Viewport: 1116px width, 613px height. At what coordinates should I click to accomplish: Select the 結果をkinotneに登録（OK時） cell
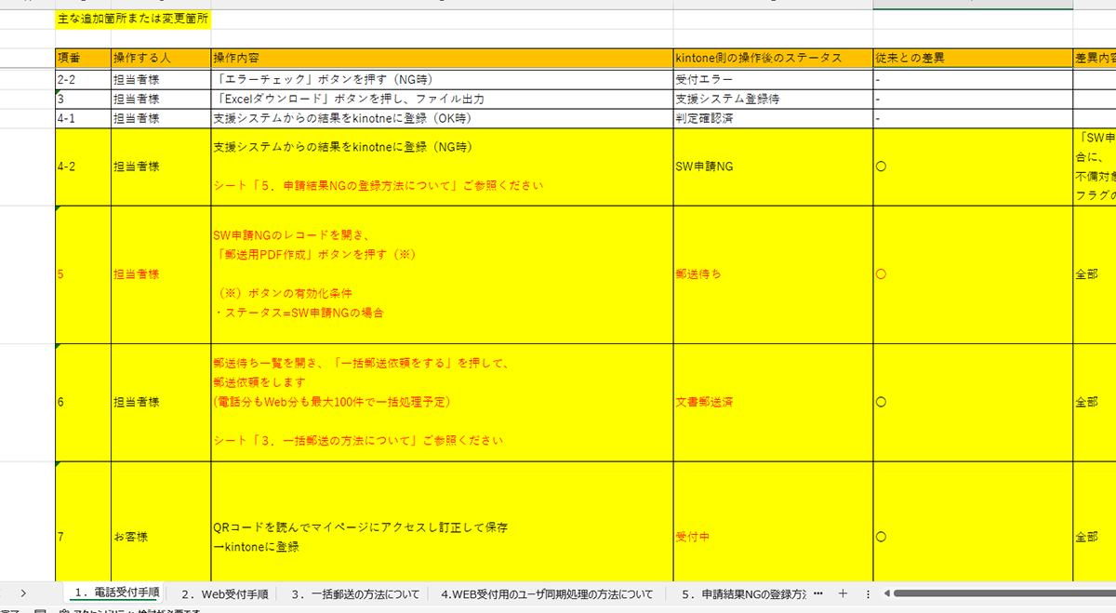click(441, 118)
